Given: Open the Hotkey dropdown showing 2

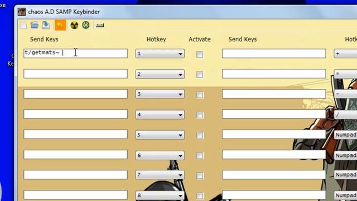Looking at the screenshot, I should coord(160,74).
